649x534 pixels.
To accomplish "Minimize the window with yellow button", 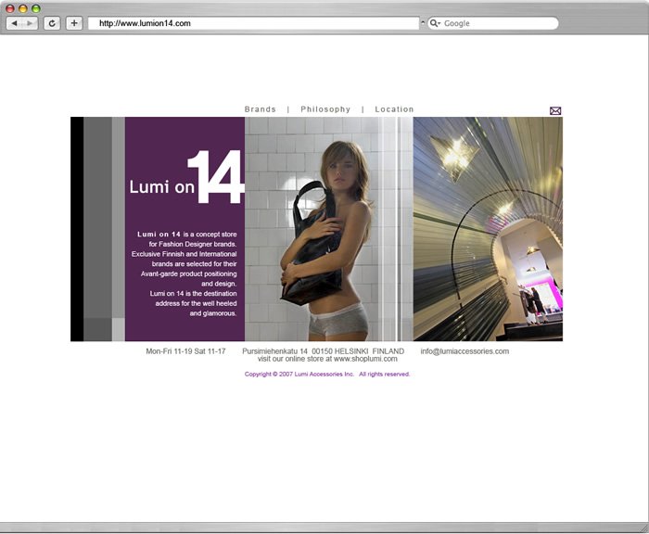I will point(23,8).
